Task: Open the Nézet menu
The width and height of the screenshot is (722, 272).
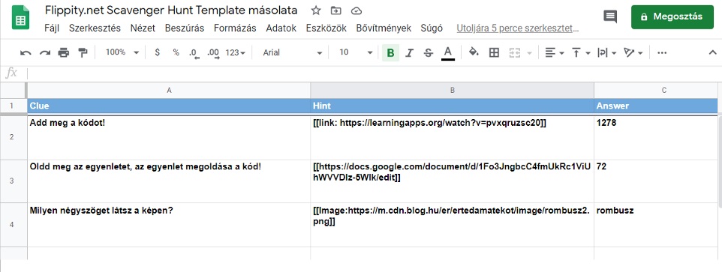Action: click(x=143, y=28)
